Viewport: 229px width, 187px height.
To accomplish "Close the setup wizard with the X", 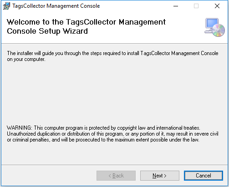I will [x=217, y=6].
